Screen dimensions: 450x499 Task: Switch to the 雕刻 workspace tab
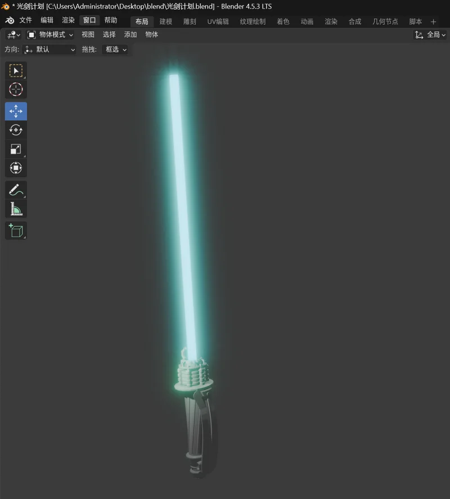pos(190,21)
